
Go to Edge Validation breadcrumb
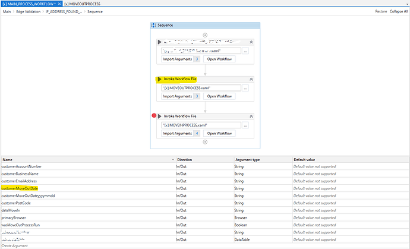pos(29,12)
